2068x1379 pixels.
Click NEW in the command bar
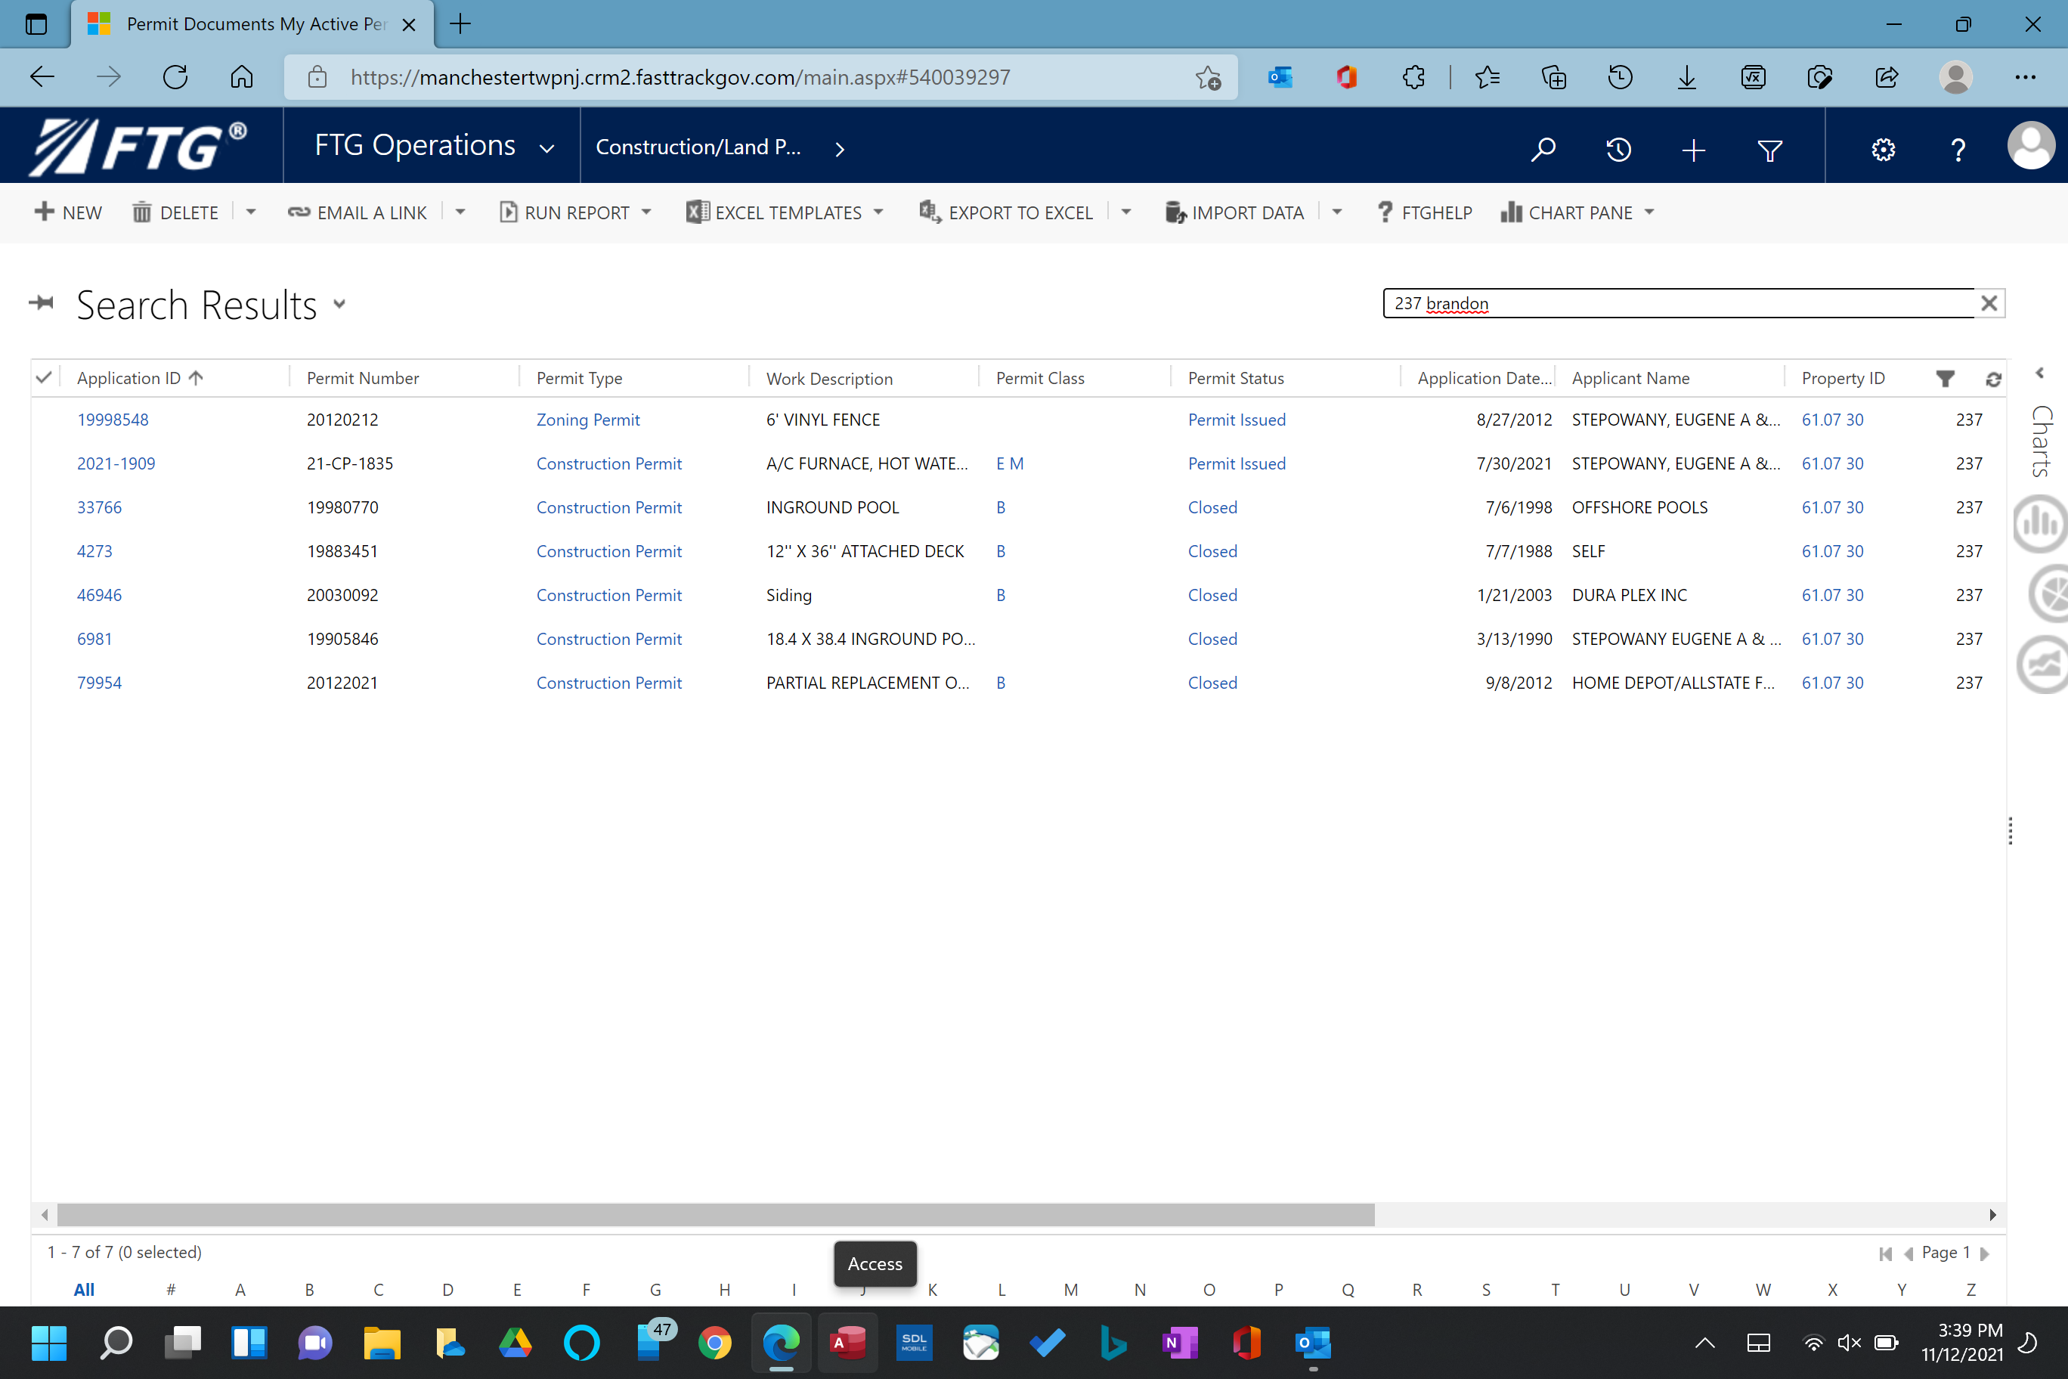tap(68, 212)
